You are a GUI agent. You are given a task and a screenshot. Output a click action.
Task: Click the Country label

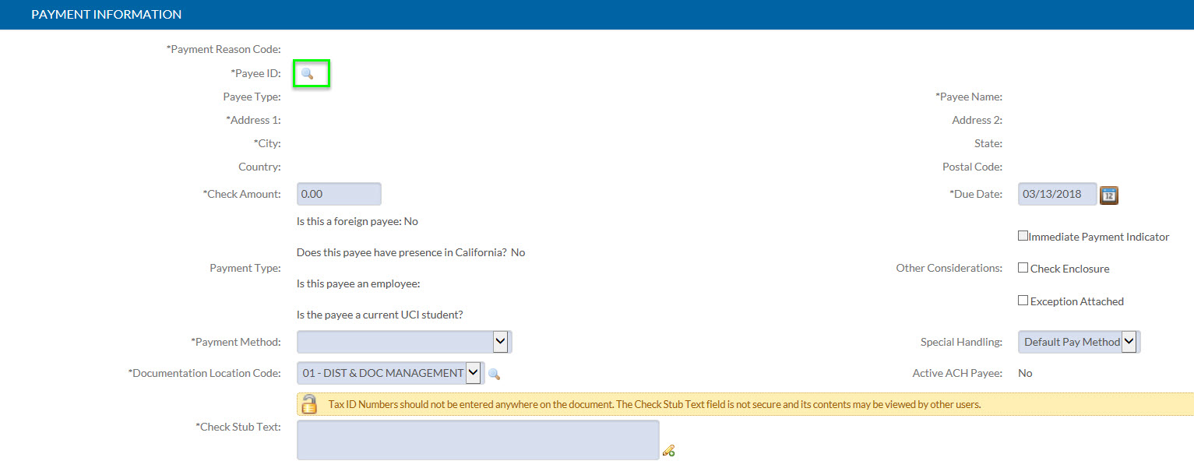point(259,167)
